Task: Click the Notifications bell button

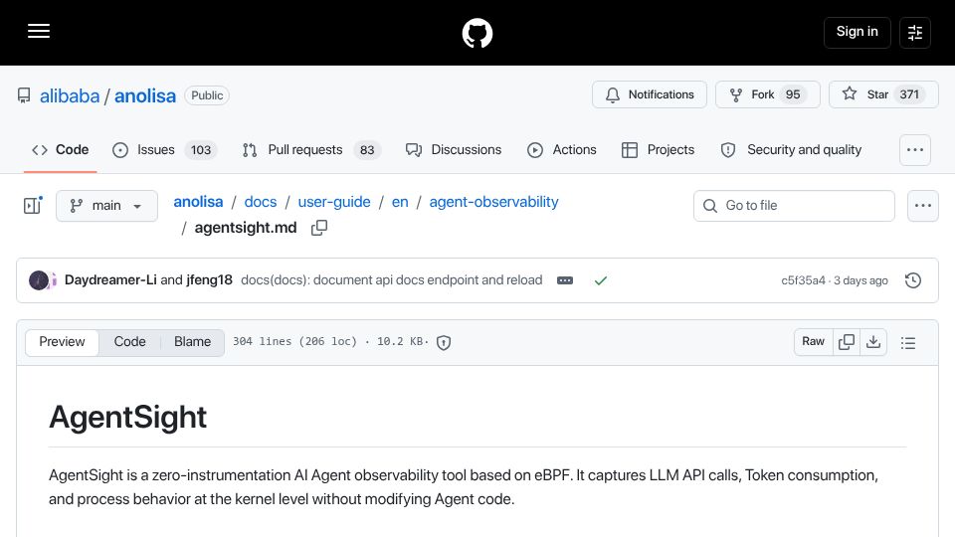Action: point(650,94)
